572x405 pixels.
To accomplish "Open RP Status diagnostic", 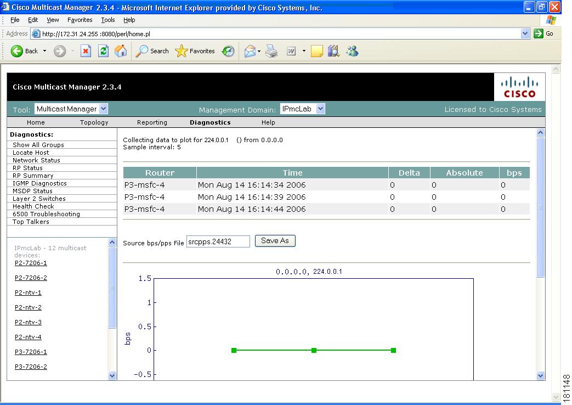I will coord(28,168).
